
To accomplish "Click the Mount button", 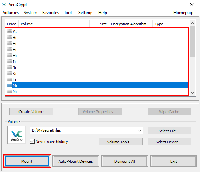I will (x=27, y=161).
